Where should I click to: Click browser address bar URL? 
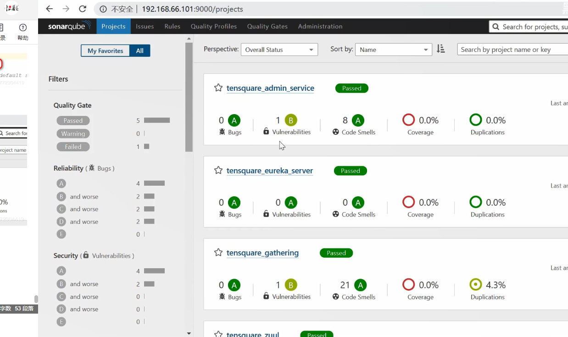192,9
